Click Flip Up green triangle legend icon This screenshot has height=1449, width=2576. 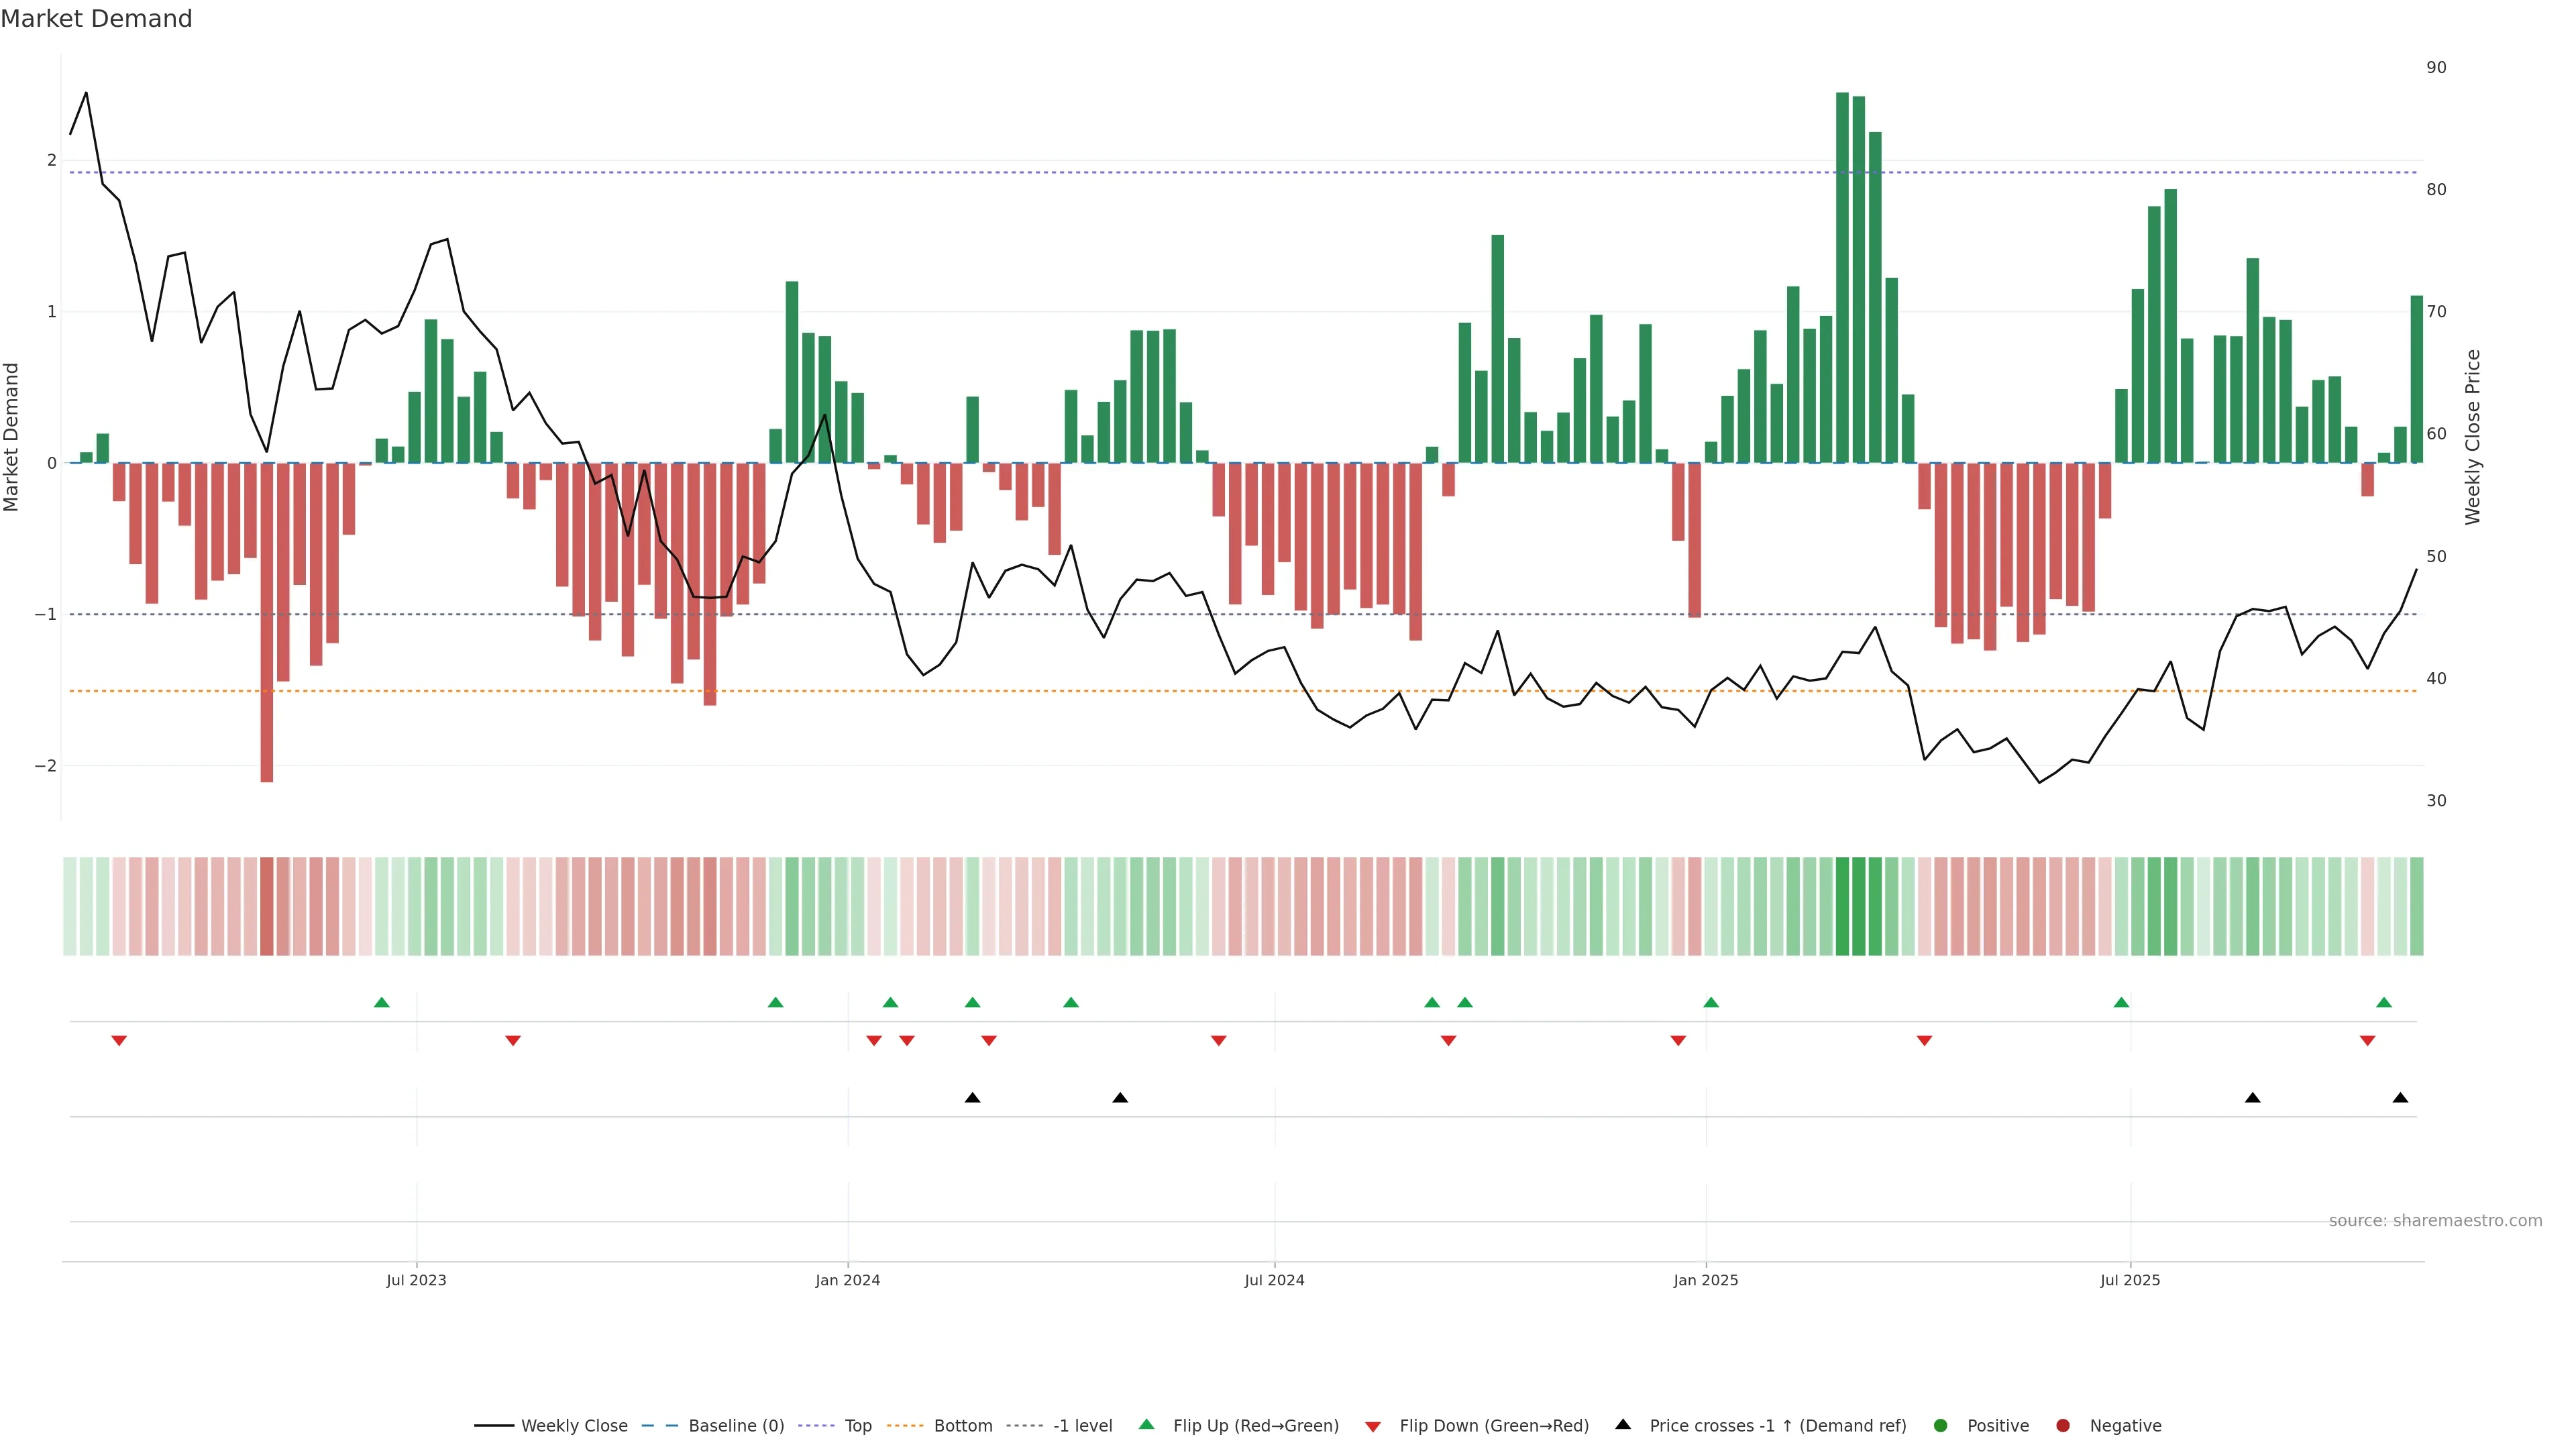(1147, 1425)
